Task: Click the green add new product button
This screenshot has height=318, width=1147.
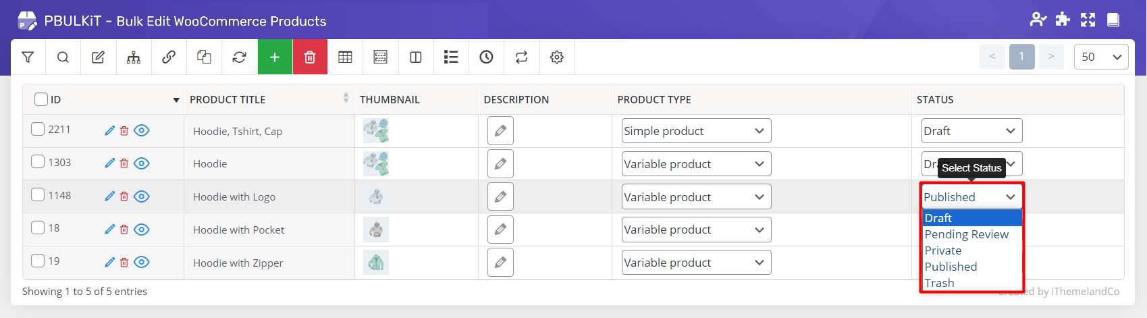Action: [x=275, y=57]
